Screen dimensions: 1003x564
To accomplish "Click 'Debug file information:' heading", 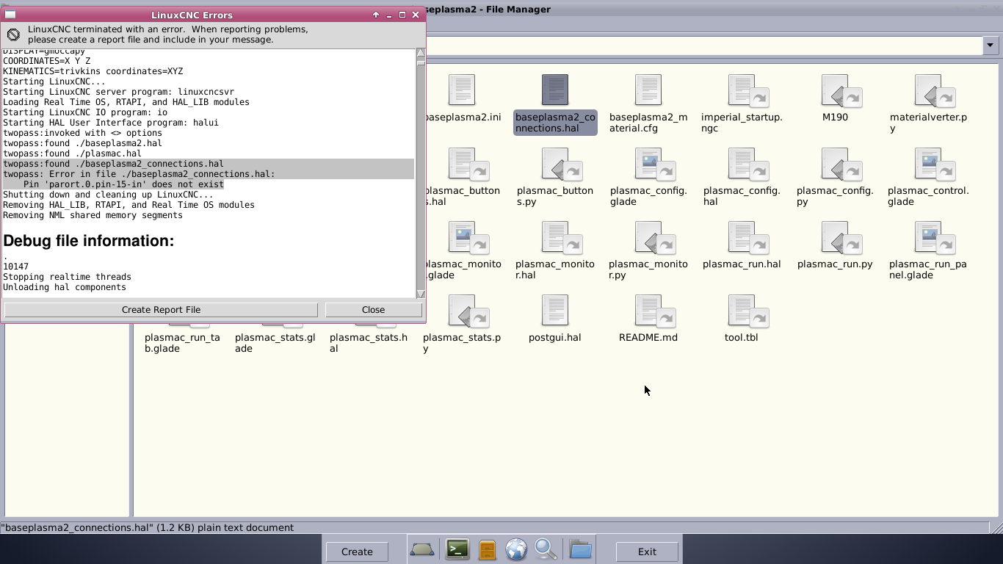I will [x=89, y=241].
